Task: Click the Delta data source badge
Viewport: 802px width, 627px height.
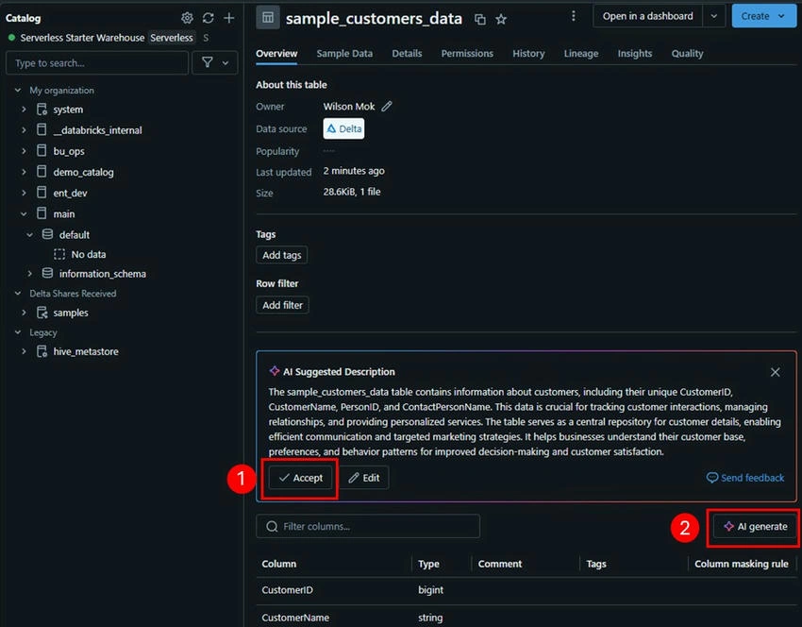Action: [x=343, y=128]
